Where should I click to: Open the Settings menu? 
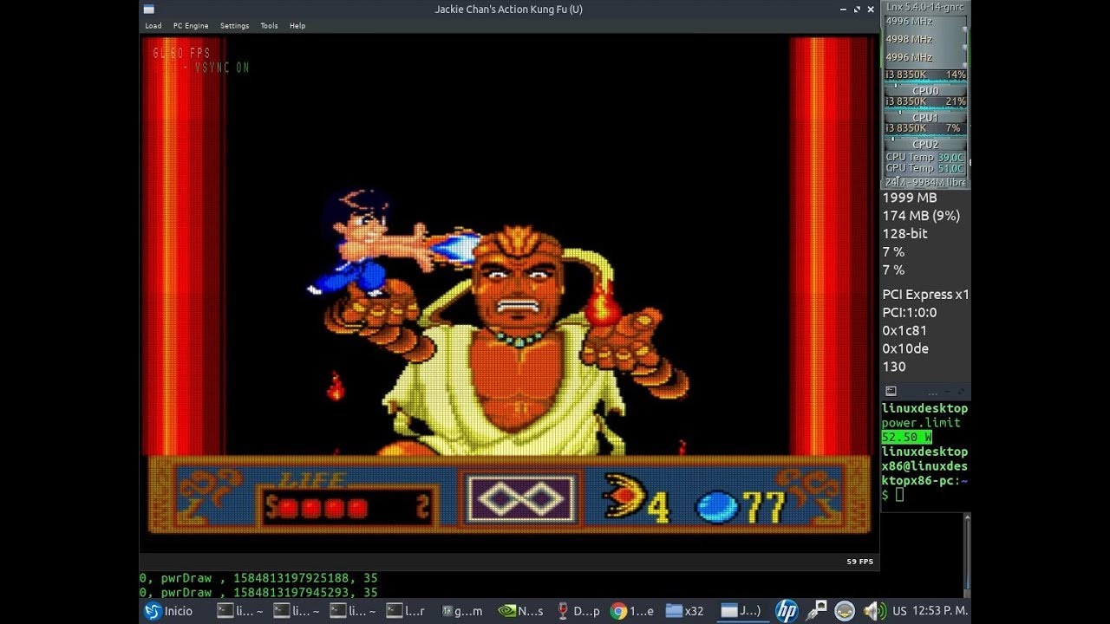[234, 26]
